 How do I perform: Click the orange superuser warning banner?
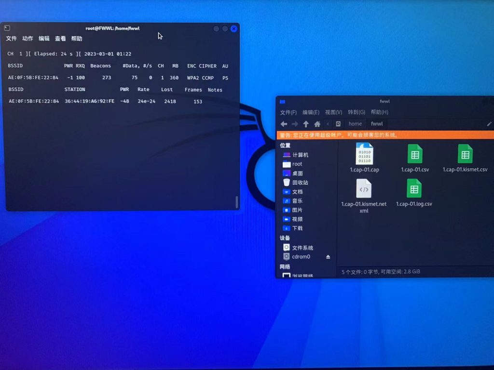pos(385,135)
